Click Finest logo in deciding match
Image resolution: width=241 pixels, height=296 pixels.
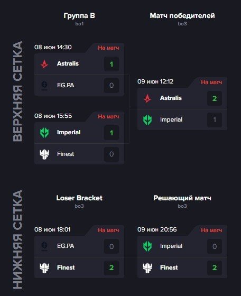147,268
